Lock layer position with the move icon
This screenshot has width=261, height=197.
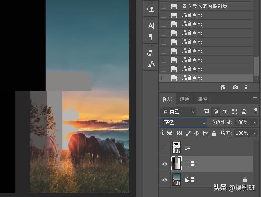(196, 133)
